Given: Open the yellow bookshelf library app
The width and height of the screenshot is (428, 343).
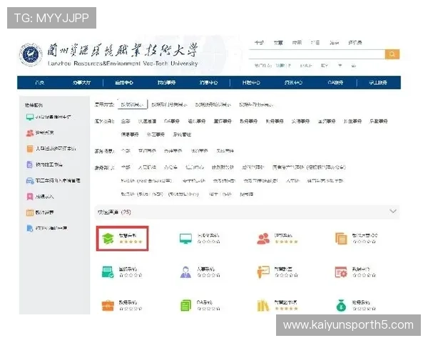Looking at the screenshot, I should [263, 306].
